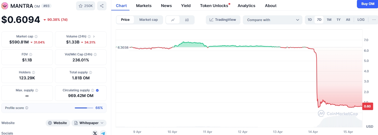378x135 pixels.
Task: Switch to the About tab
Action: 271,5
